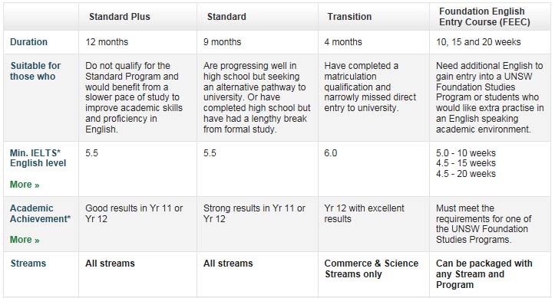This screenshot has width=555, height=298.
Task: Click Commerce & Science Streams only text
Action: coord(372,269)
